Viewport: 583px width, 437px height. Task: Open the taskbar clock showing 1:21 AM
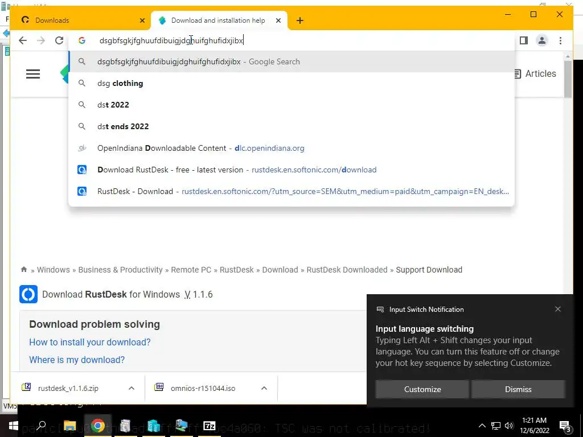tap(534, 426)
